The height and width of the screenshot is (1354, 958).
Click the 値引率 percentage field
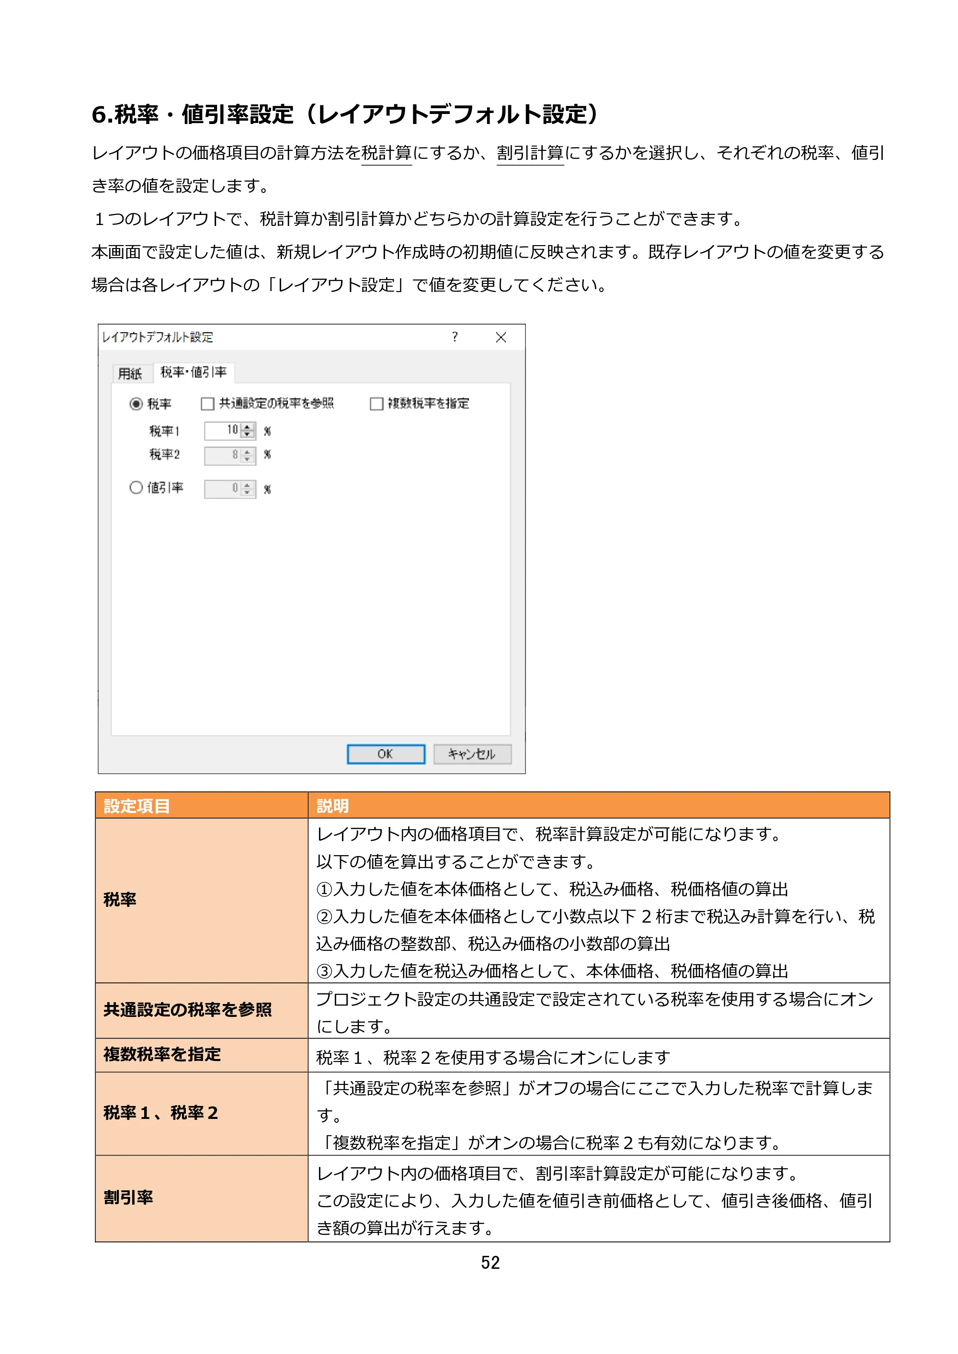click(222, 489)
